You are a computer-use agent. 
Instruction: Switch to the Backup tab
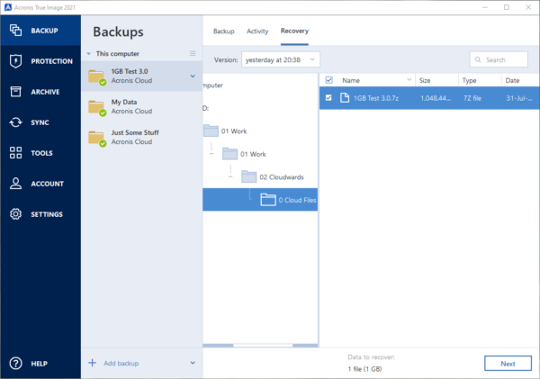point(223,32)
